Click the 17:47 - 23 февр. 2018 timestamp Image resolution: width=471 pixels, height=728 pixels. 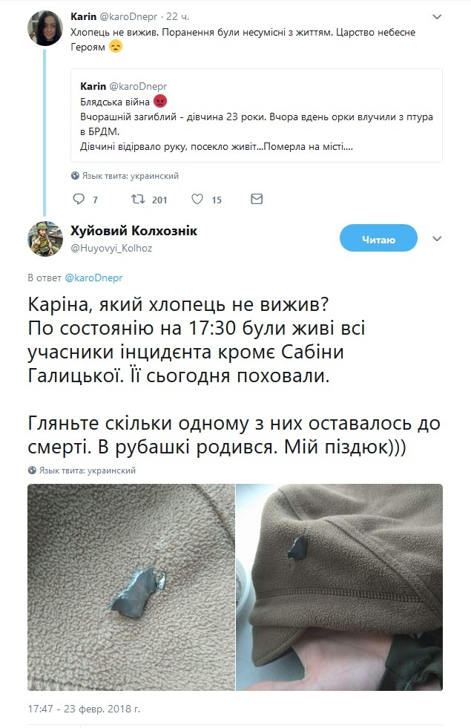(x=84, y=709)
